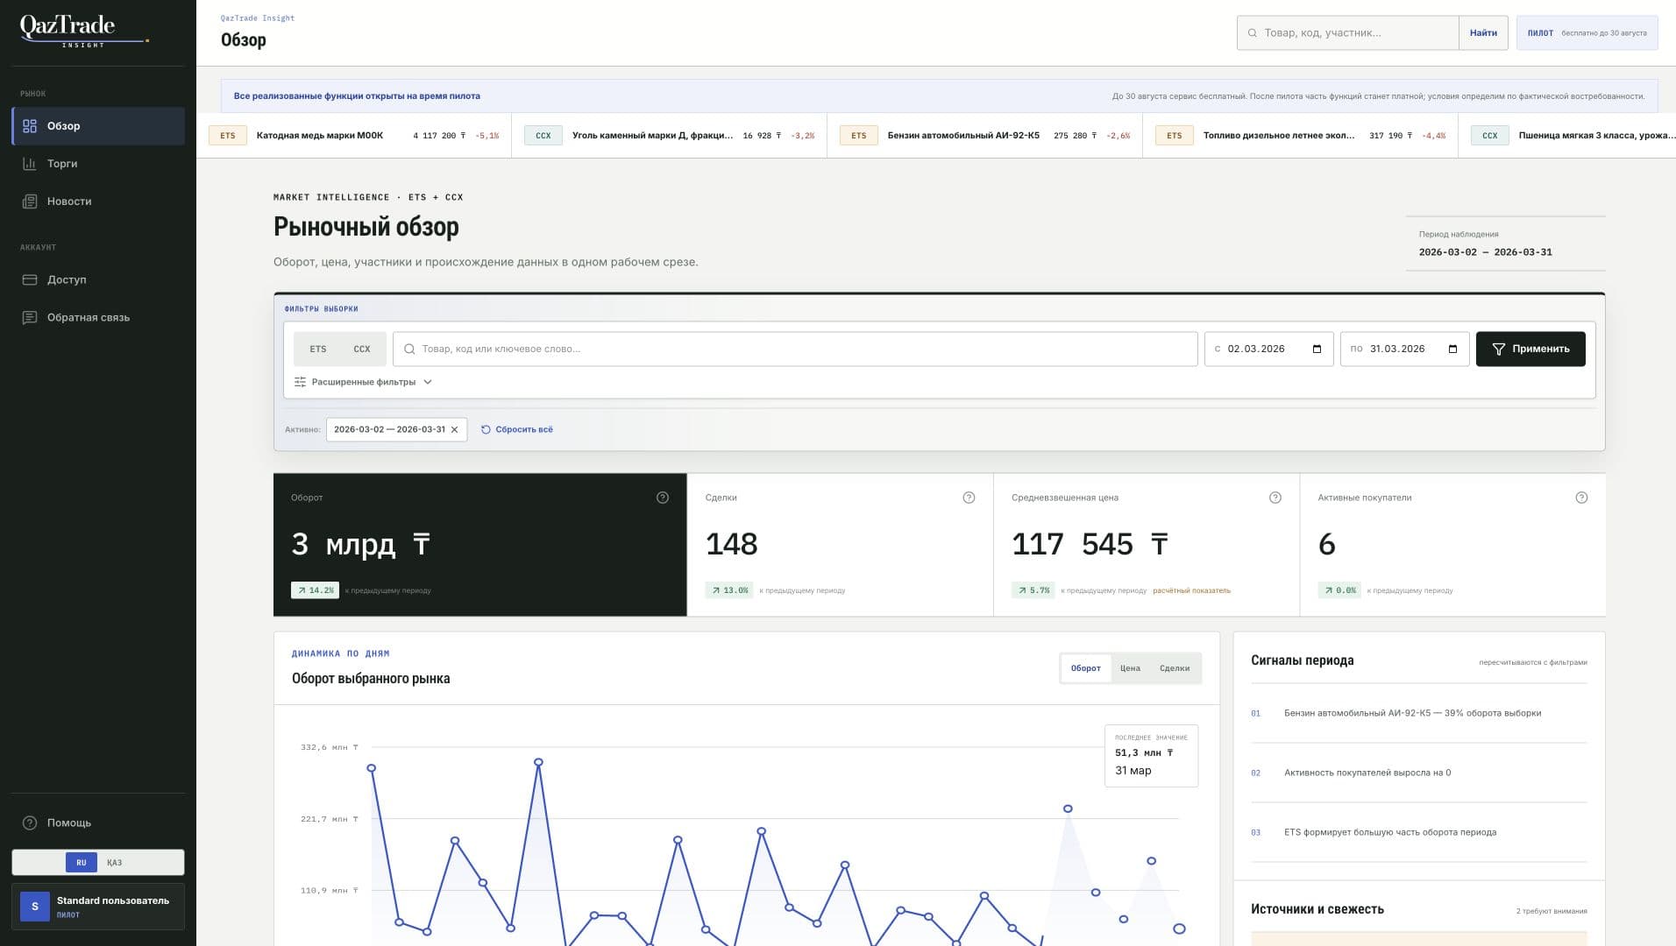Click the Источники и свежесть heading
This screenshot has height=946, width=1676.
(x=1317, y=910)
